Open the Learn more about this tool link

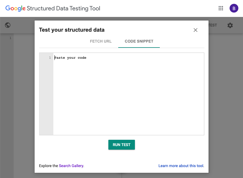pos(181,166)
